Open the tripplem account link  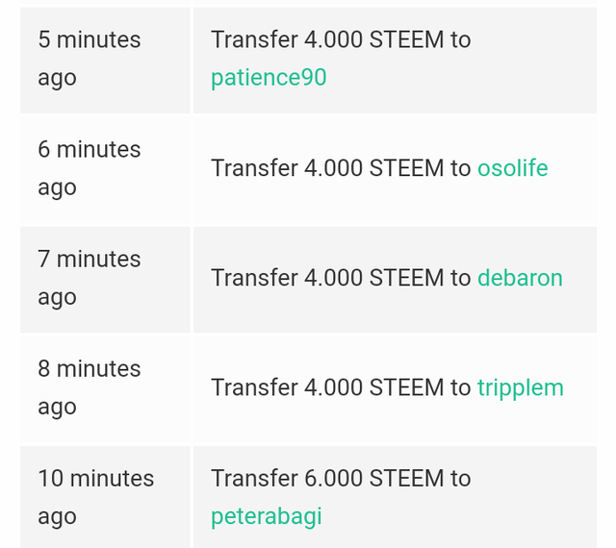point(521,387)
